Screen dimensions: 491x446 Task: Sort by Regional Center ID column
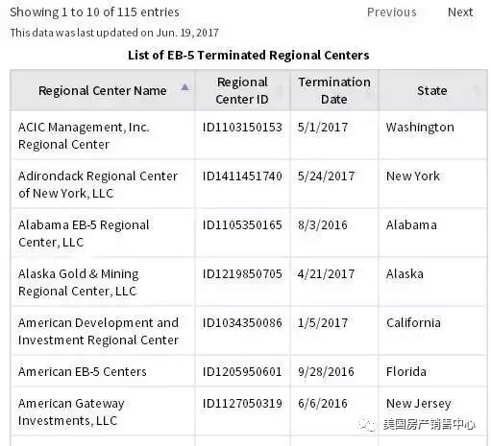click(x=242, y=90)
